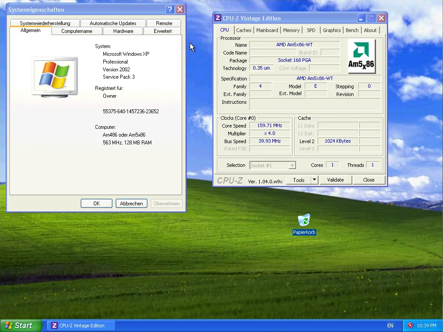Switch to the Bench tab in CPU-Z
This screenshot has width=443, height=332.
tap(352, 30)
